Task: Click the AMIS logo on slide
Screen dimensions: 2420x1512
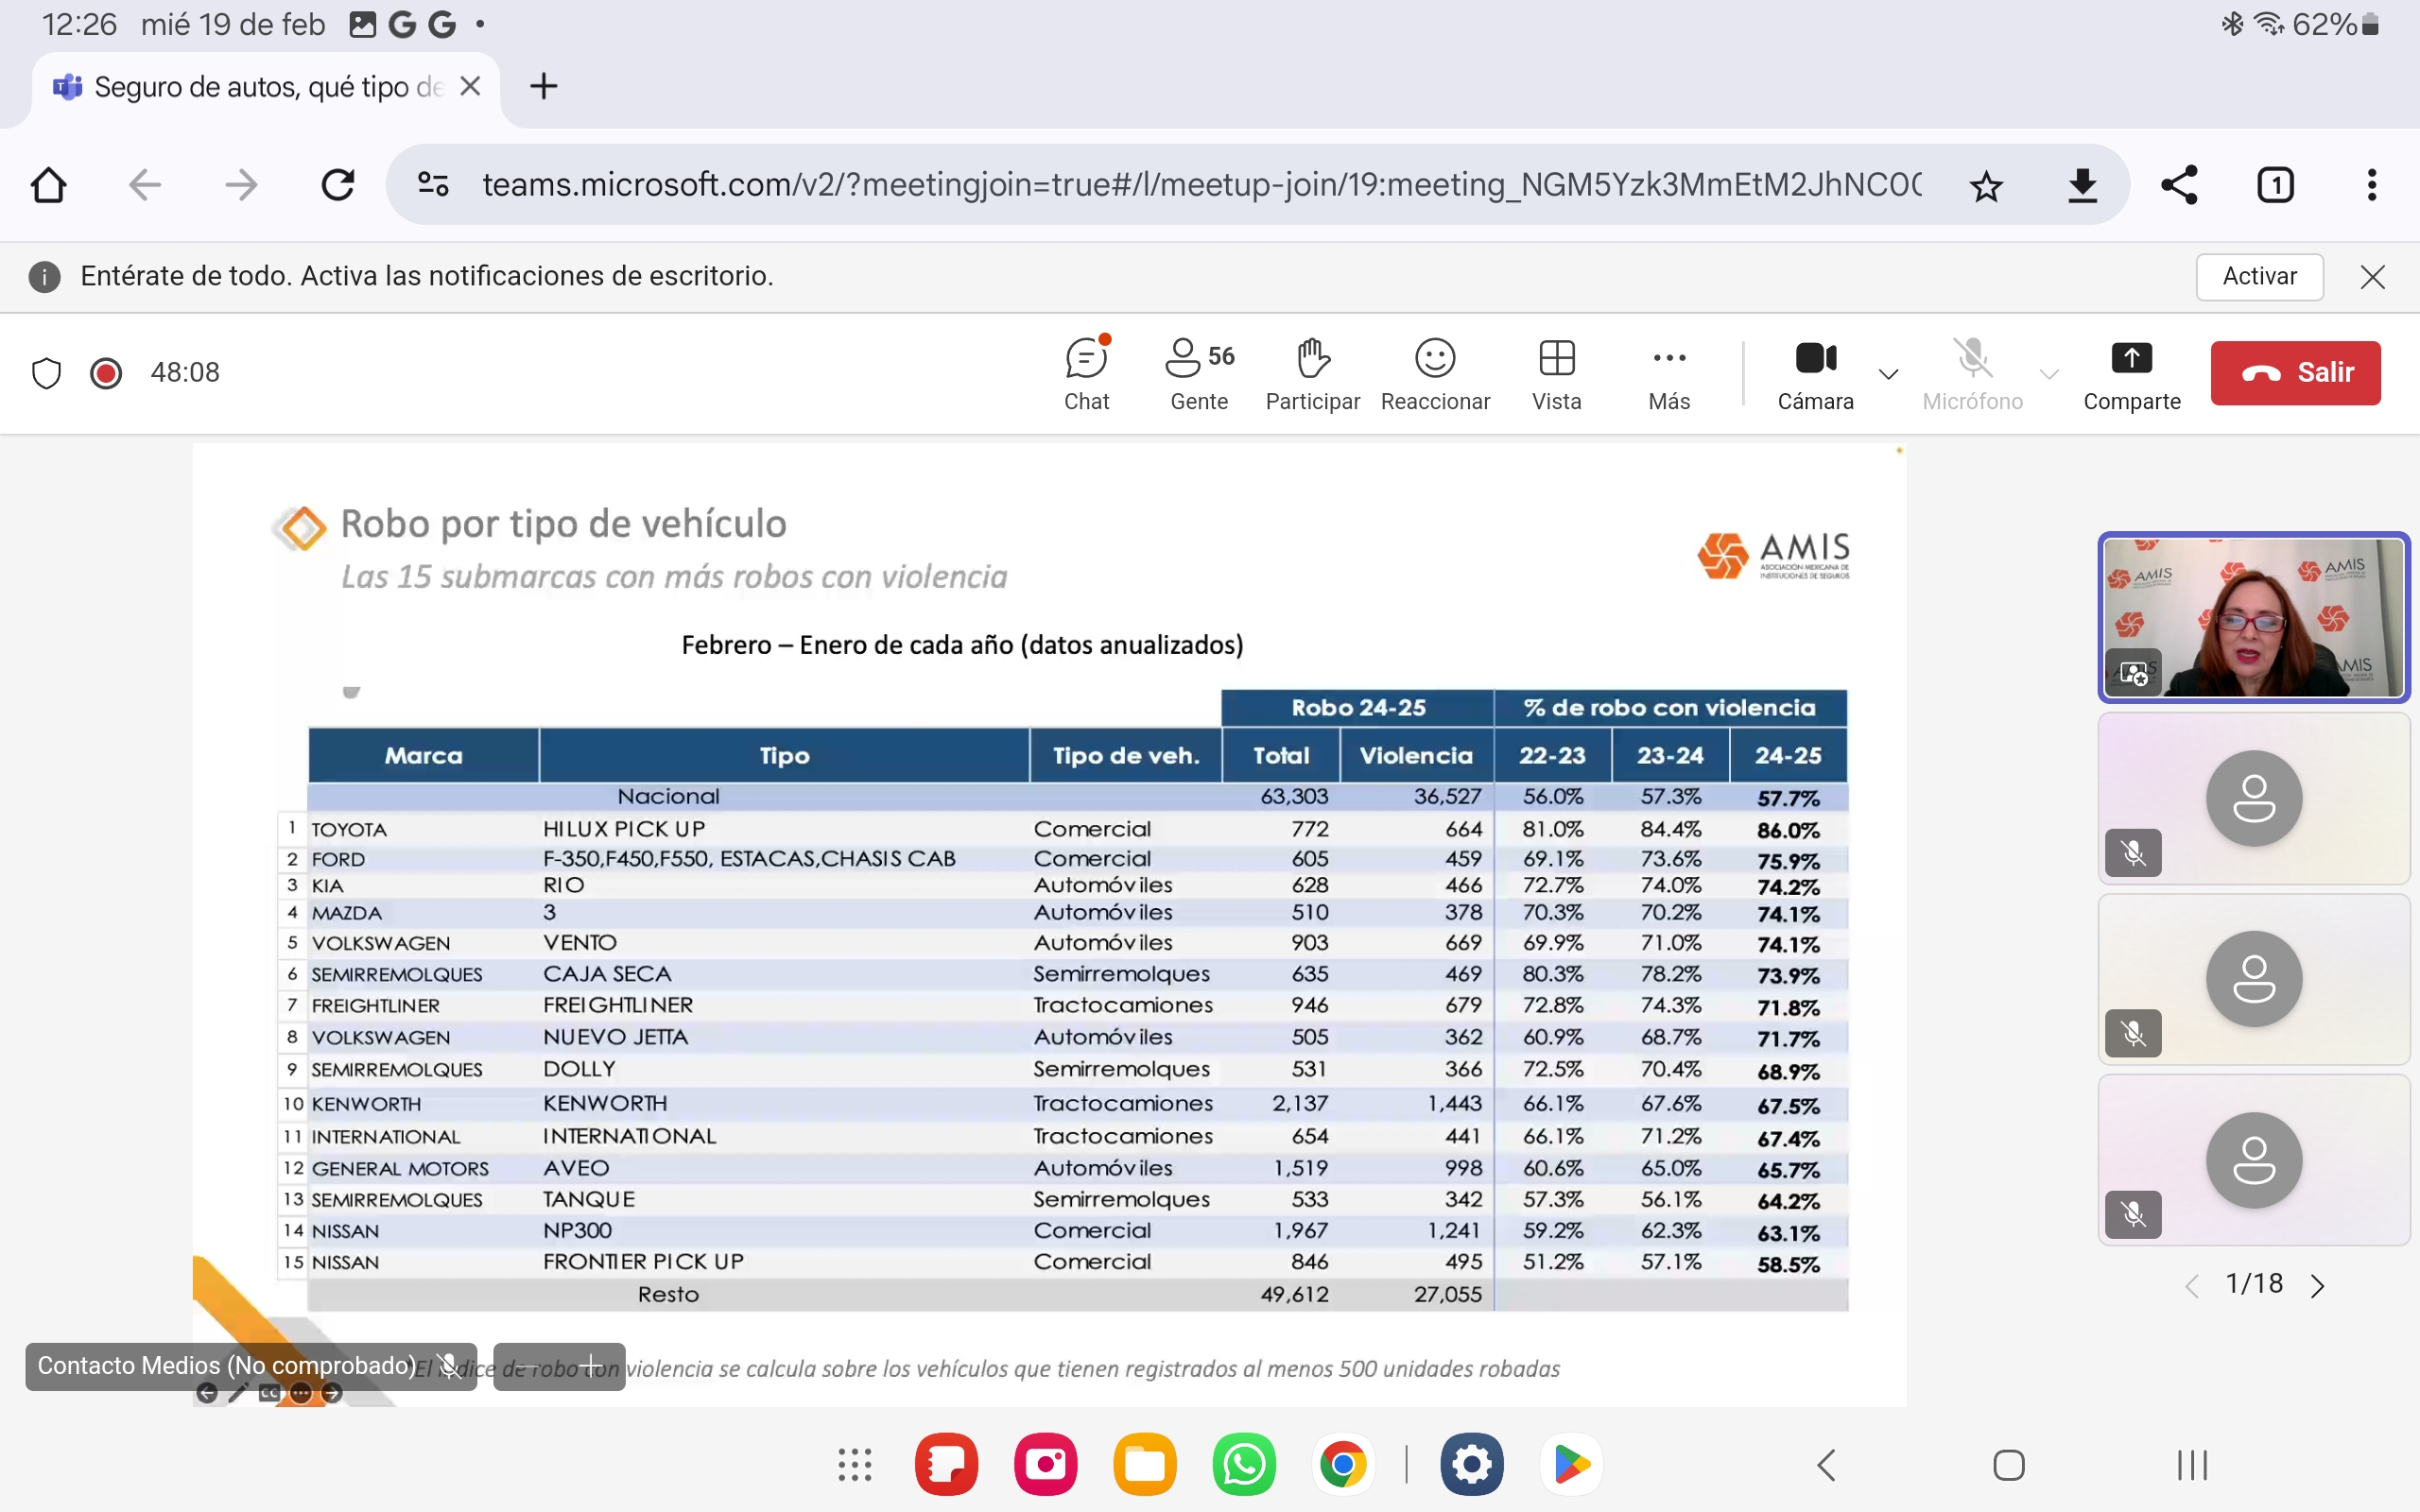Action: coord(1773,555)
